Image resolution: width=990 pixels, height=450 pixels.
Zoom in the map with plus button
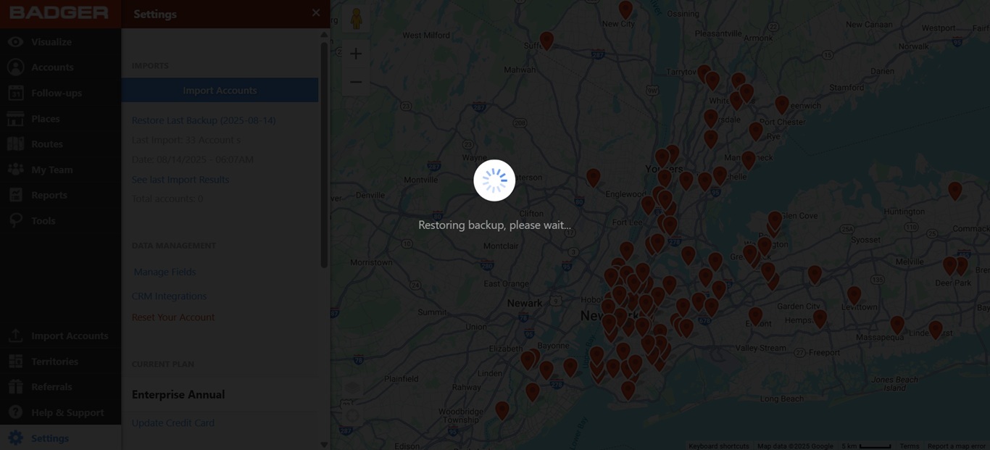tap(356, 54)
